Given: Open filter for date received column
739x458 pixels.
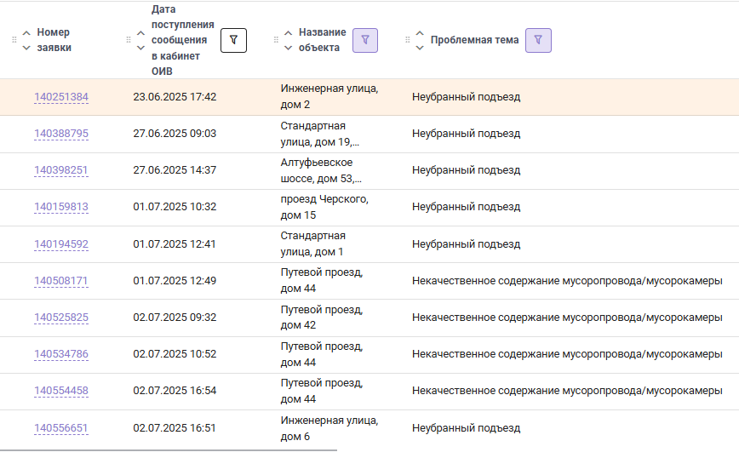Looking at the screenshot, I should tap(233, 40).
